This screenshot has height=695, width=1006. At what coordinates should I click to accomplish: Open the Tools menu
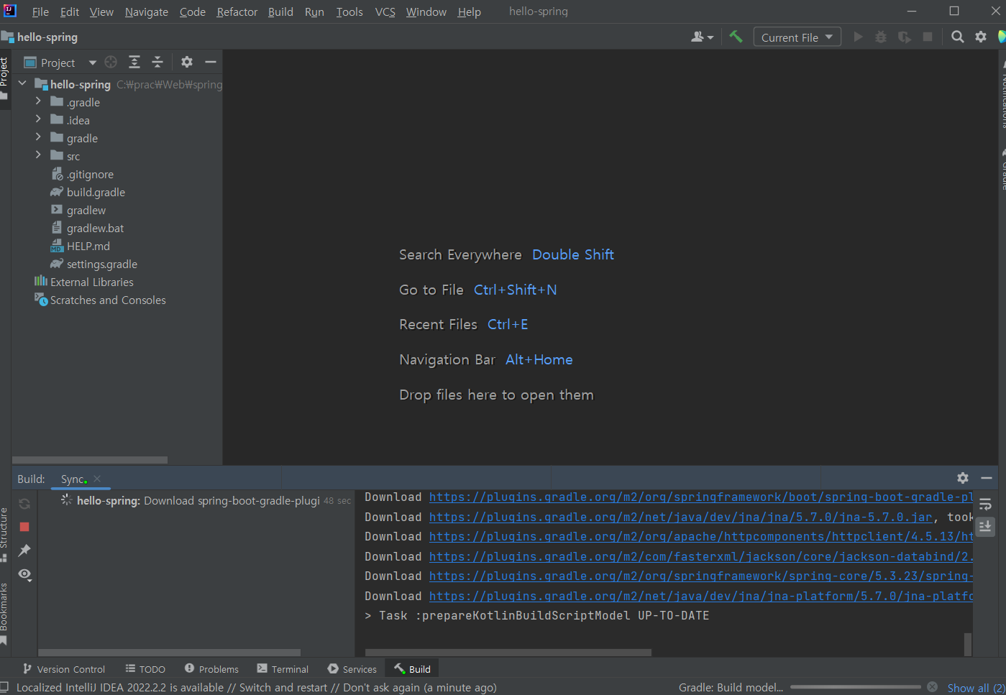(349, 12)
